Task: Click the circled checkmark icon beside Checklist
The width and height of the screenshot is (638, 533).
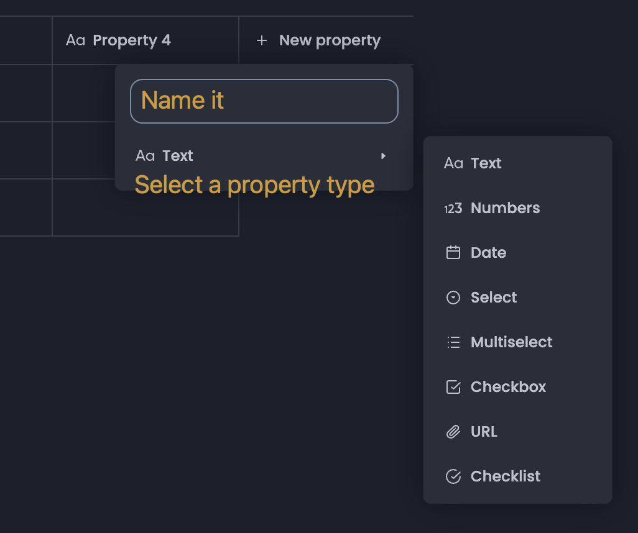Action: [x=453, y=476]
